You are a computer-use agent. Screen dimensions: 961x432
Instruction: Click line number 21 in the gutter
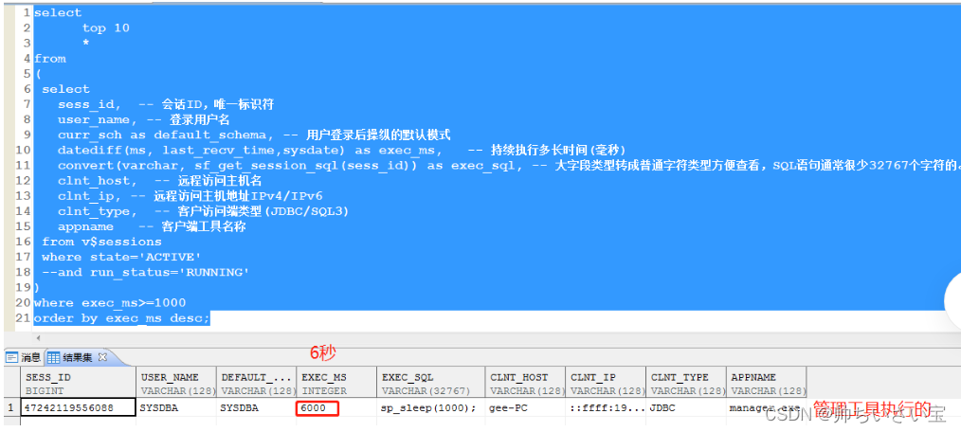pos(23,318)
